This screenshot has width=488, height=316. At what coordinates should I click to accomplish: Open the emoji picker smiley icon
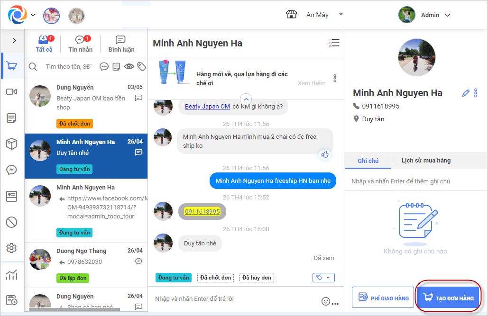tap(325, 301)
